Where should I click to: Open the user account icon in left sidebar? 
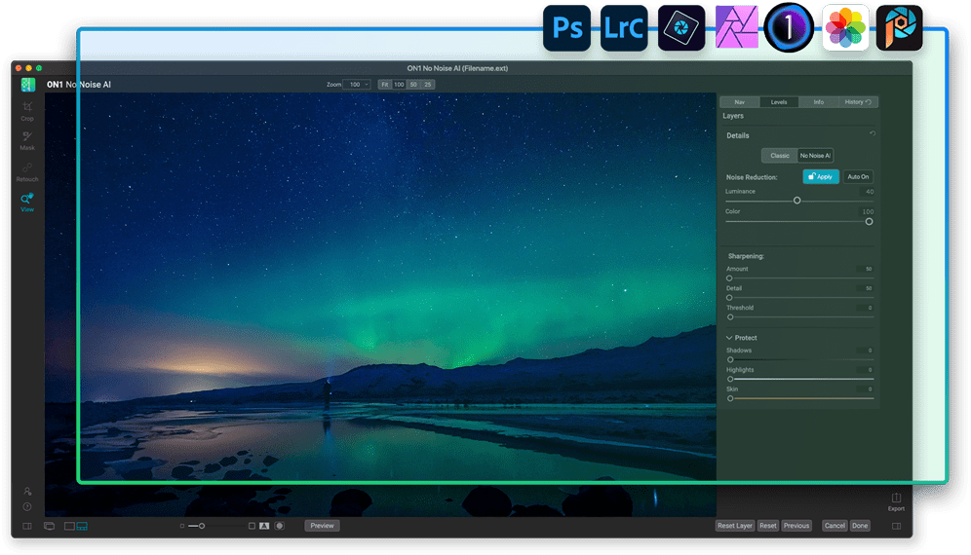(27, 492)
